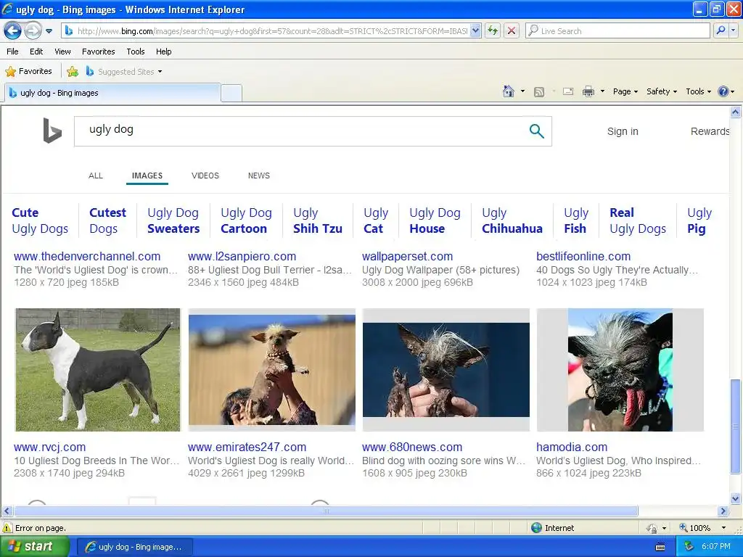Open the 680news blind dog thumbnail

click(x=446, y=369)
